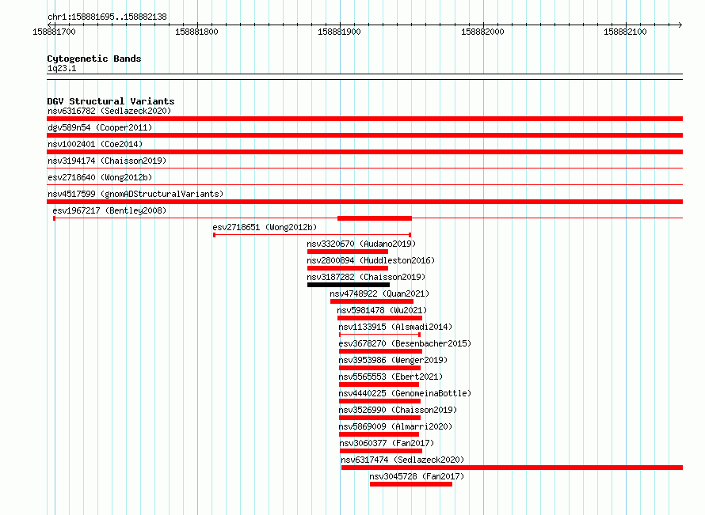
Task: Open nsv5565553 (Ebert2021) label
Action: pos(391,377)
